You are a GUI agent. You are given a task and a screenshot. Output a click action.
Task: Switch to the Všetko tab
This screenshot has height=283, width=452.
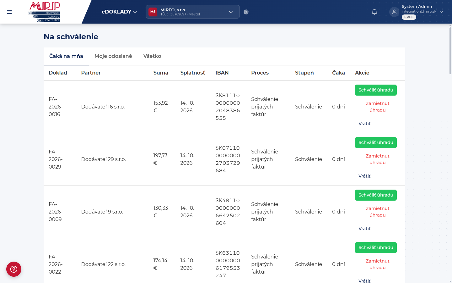click(x=152, y=56)
